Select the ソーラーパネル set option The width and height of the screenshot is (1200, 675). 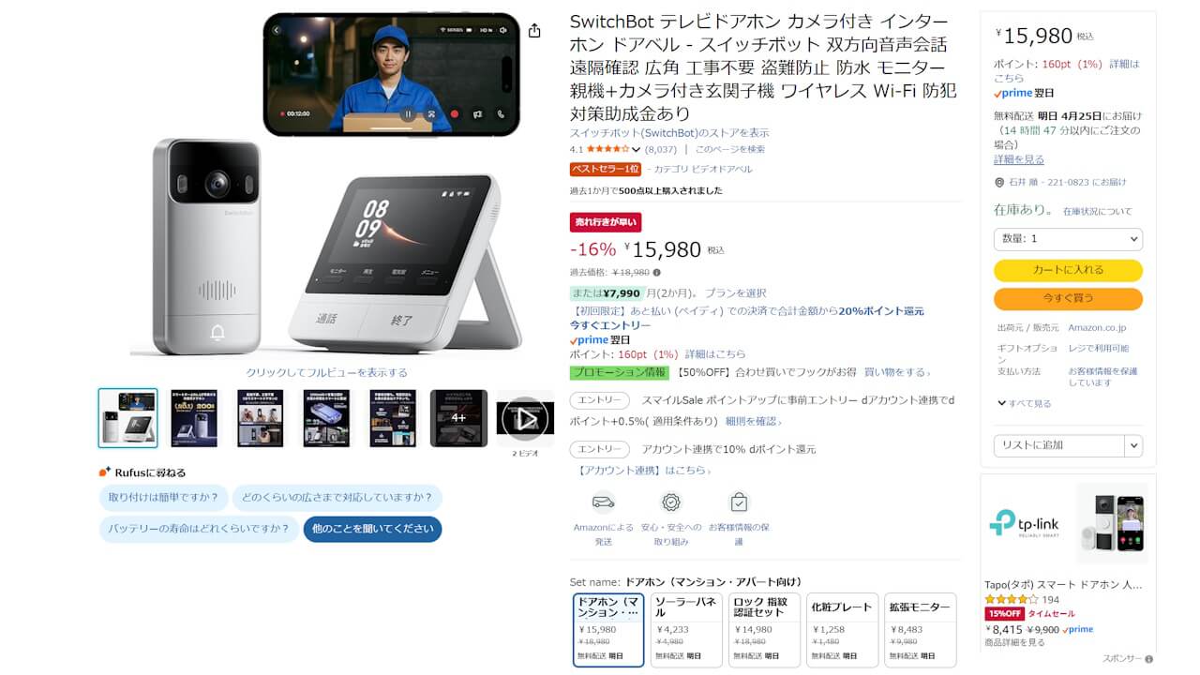(x=688, y=629)
